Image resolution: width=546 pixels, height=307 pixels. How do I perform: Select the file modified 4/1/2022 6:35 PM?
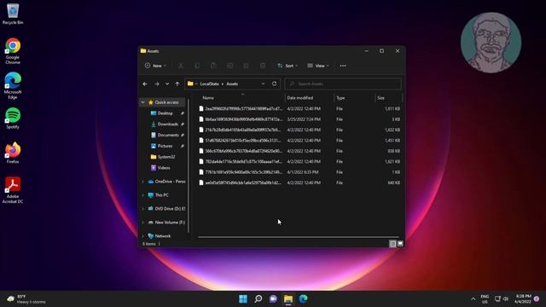click(299, 172)
